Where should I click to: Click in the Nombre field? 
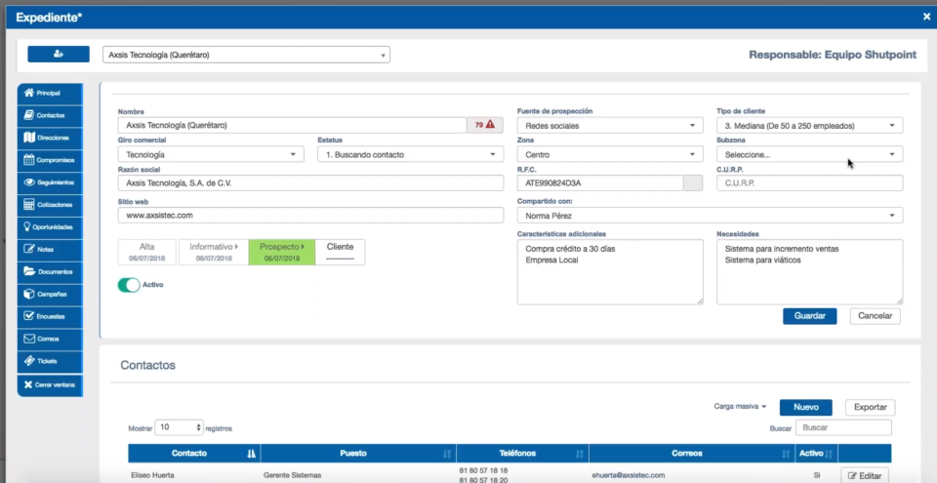point(292,126)
